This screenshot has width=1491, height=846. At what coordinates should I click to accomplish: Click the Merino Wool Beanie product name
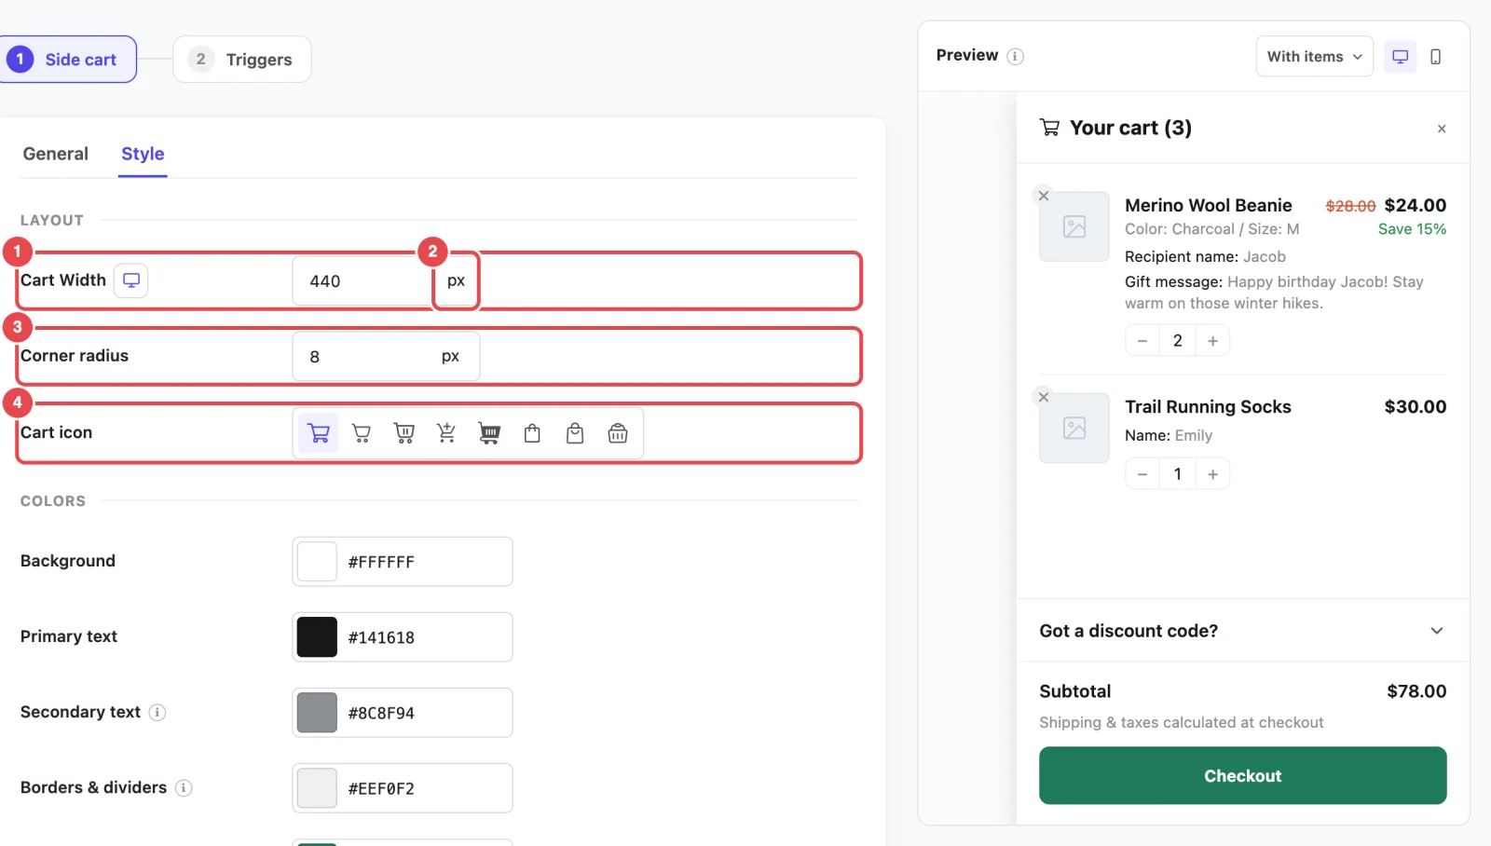[1209, 205]
